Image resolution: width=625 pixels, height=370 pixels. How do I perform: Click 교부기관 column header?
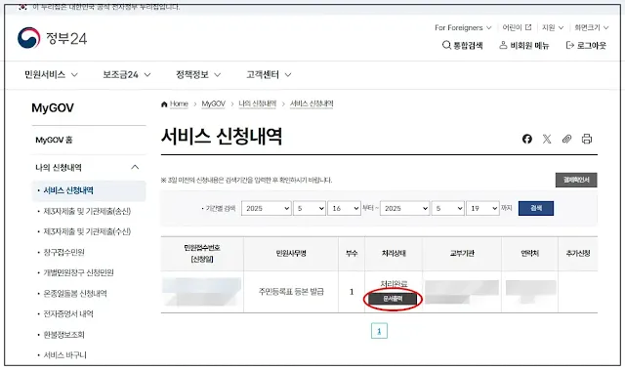462,253
